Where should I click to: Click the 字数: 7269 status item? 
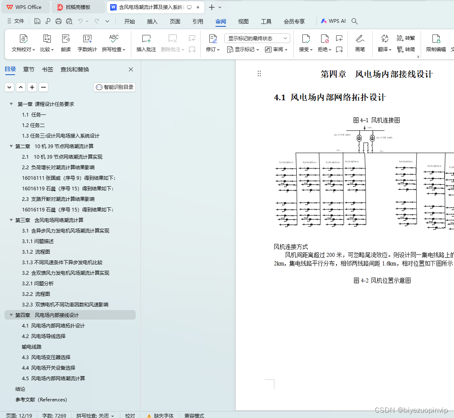54,416
